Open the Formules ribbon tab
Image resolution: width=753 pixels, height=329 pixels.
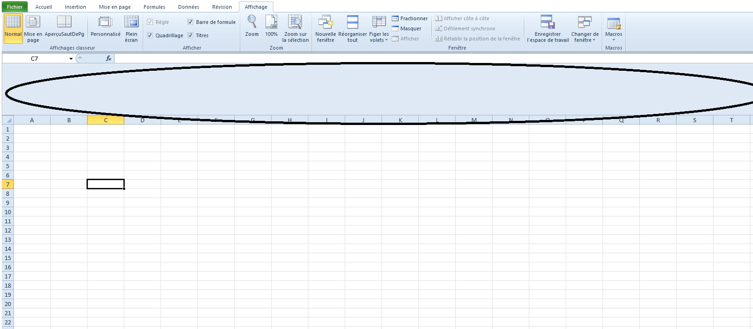pyautogui.click(x=154, y=7)
